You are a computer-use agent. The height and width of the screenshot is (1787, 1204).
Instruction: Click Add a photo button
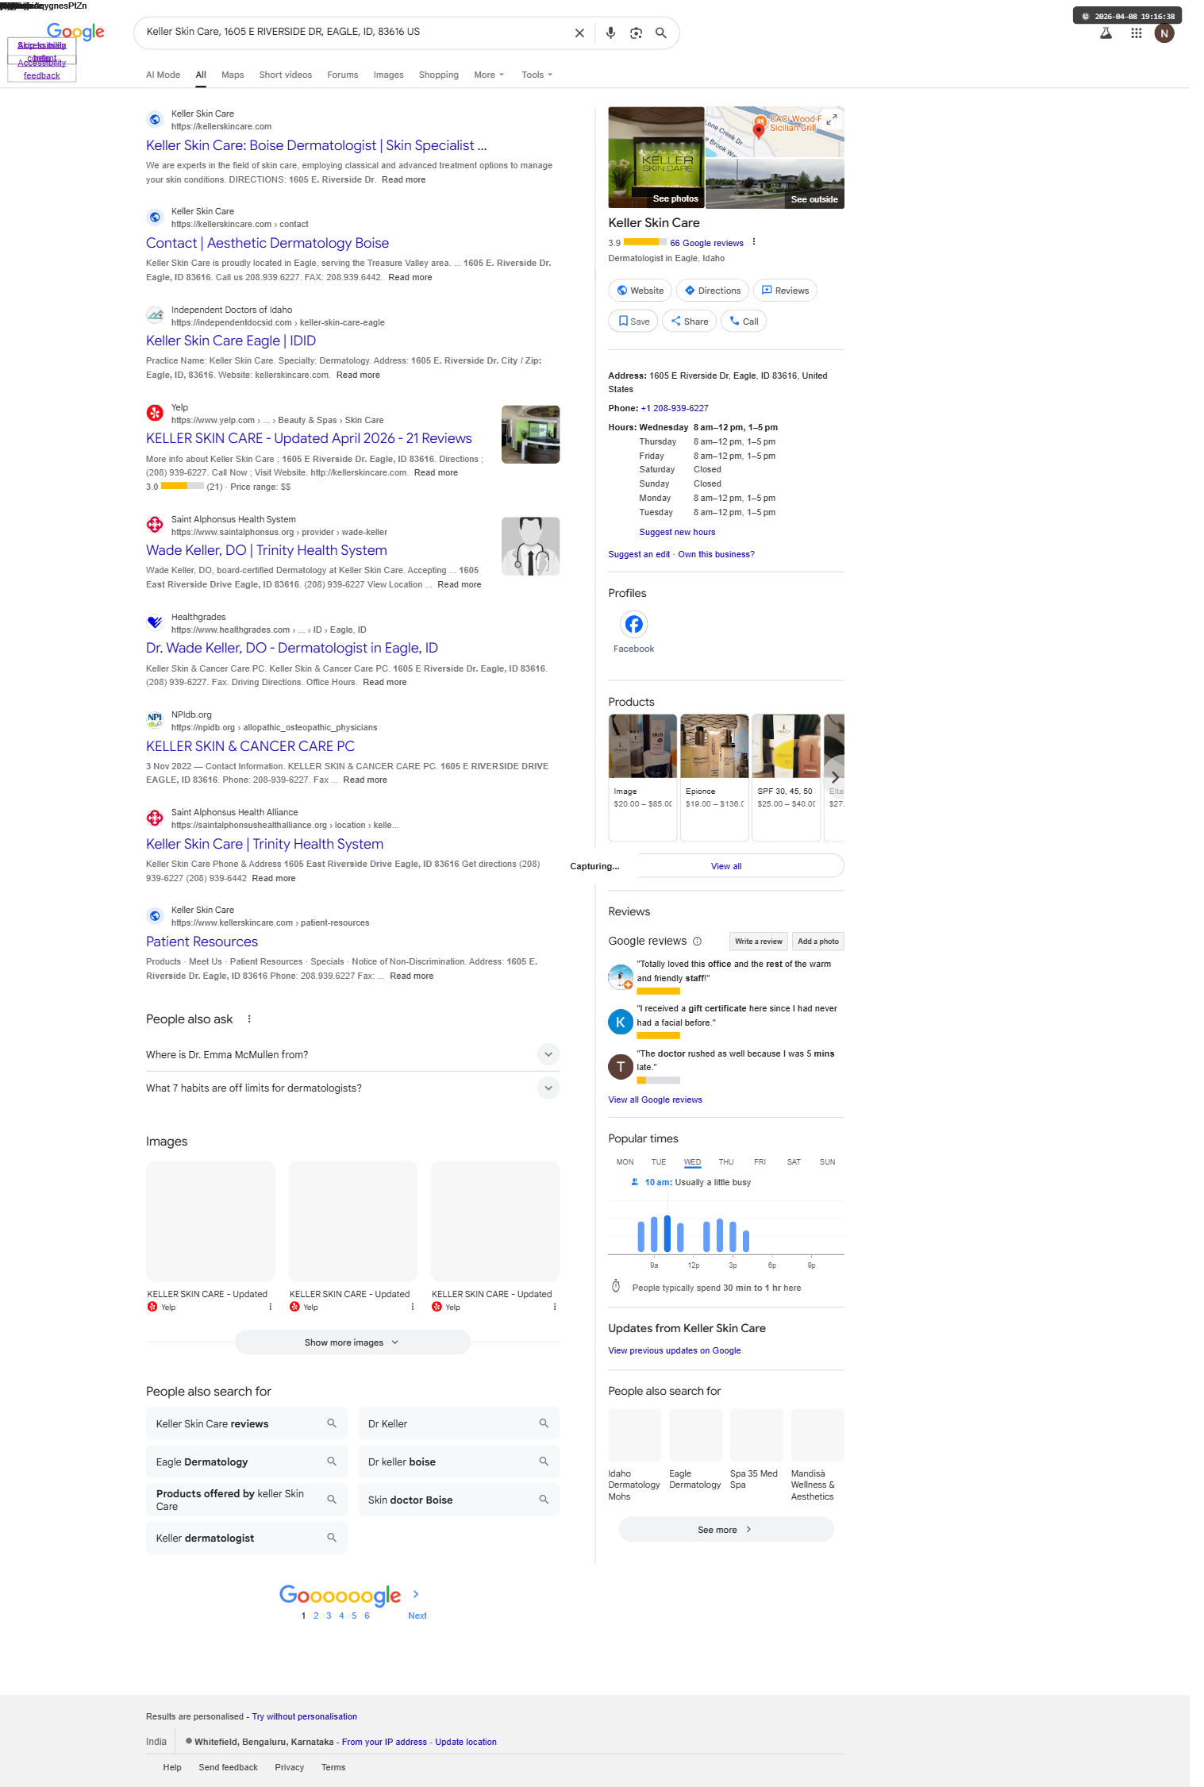[x=818, y=942]
